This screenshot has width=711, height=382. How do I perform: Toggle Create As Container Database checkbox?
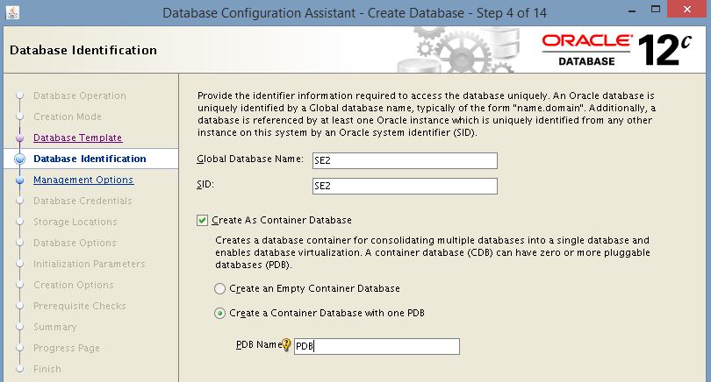204,220
